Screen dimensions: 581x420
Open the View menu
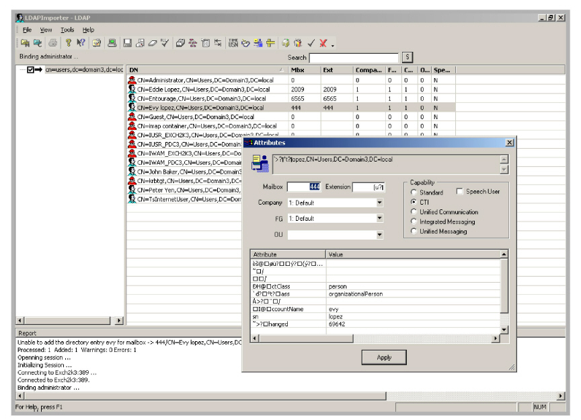(46, 30)
